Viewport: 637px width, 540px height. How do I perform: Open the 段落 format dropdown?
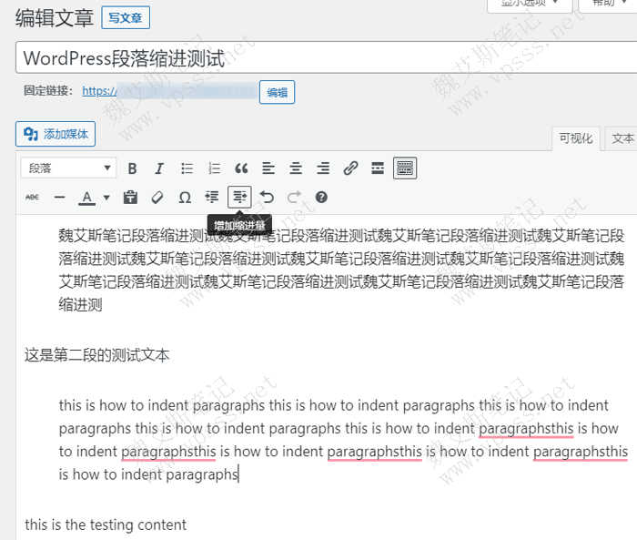coord(69,168)
